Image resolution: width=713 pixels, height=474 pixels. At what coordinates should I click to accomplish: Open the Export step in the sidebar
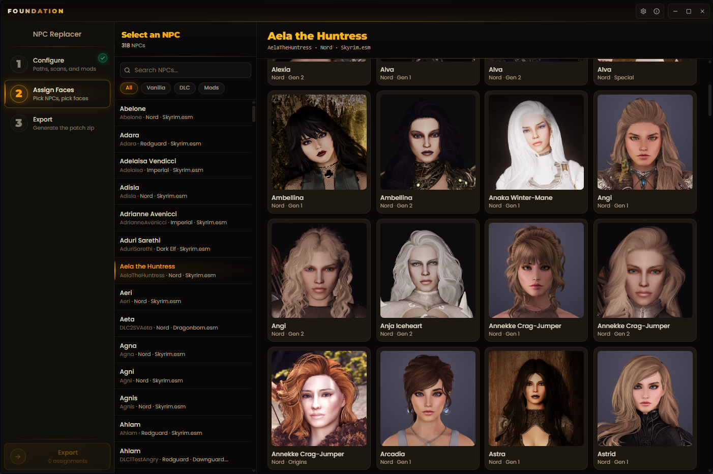[57, 123]
